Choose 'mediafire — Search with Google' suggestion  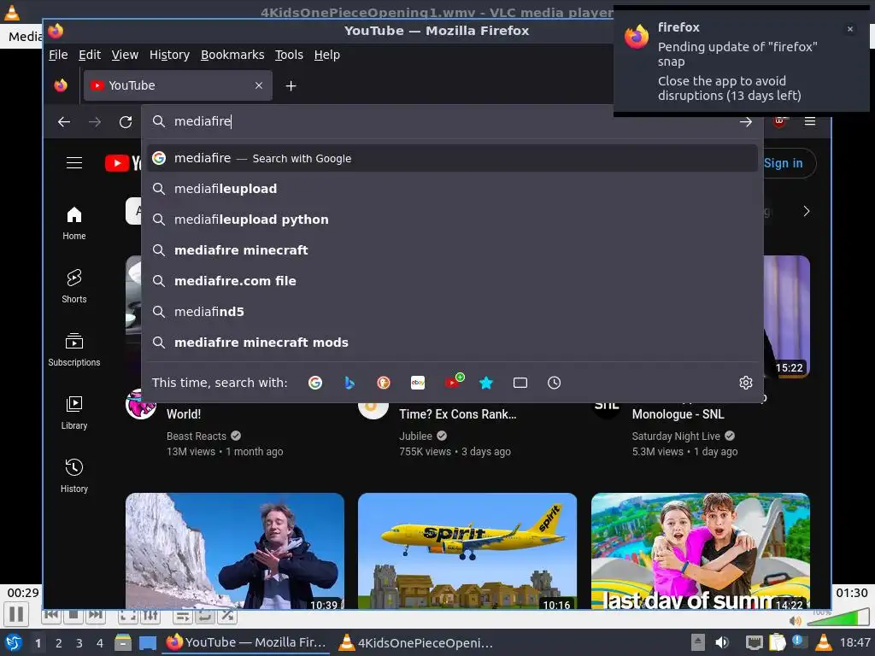point(452,158)
